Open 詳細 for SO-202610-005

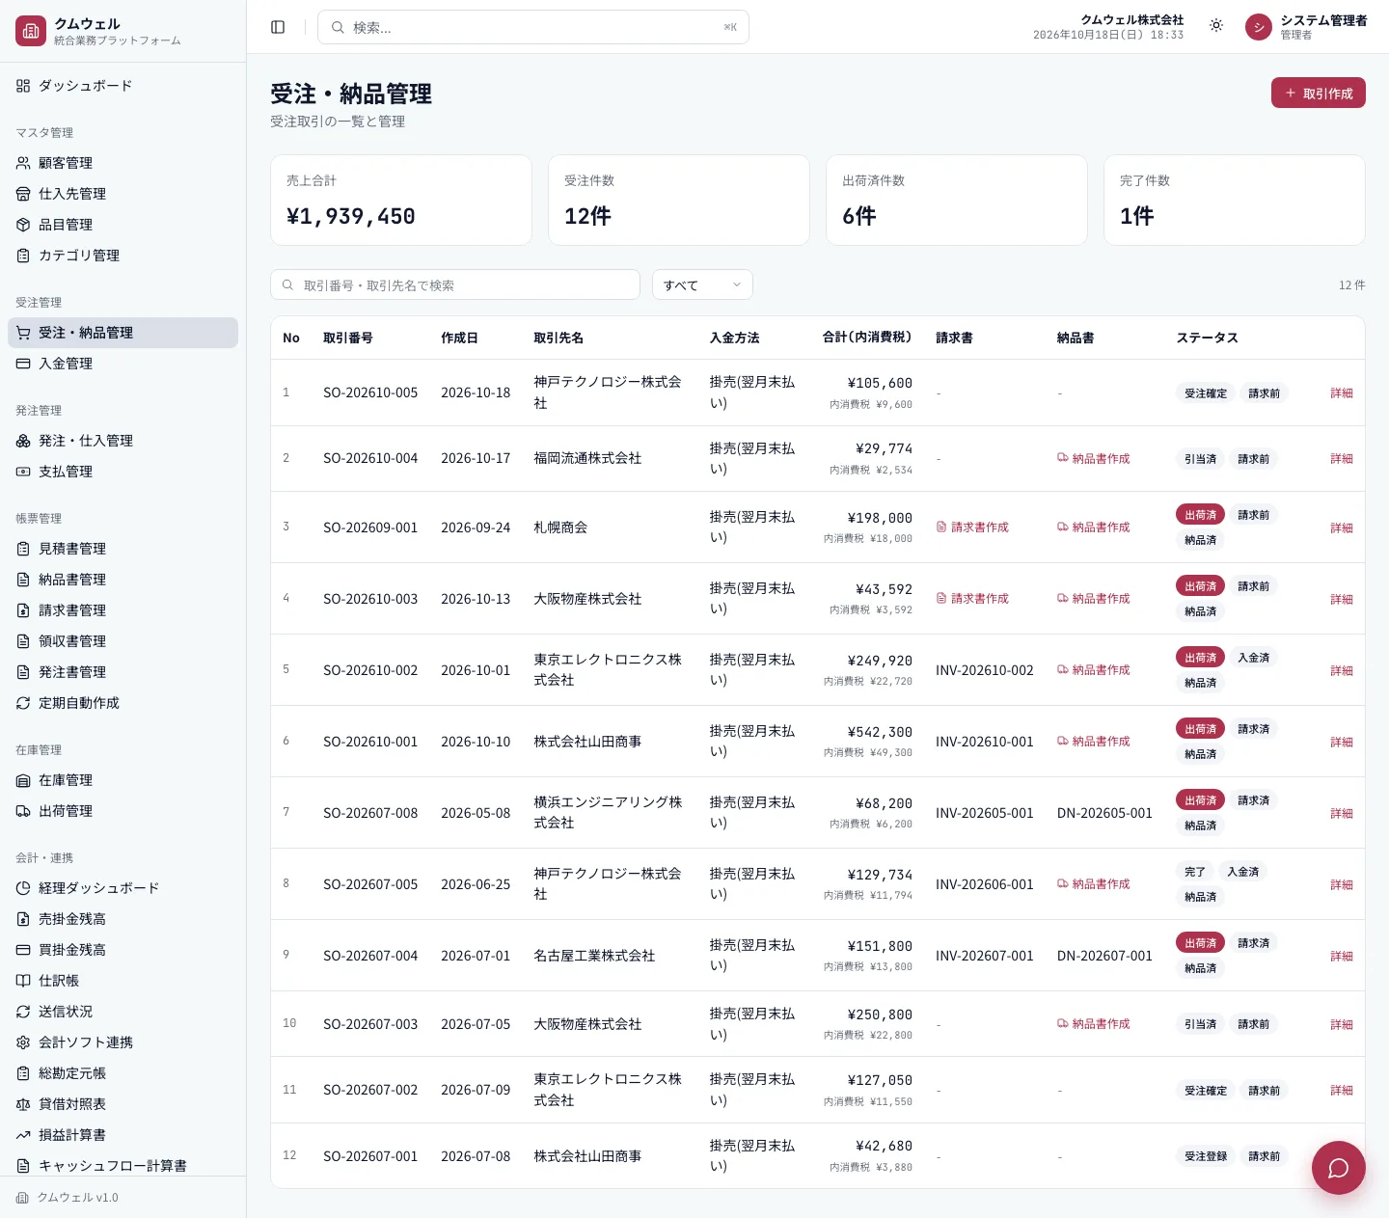pos(1342,393)
